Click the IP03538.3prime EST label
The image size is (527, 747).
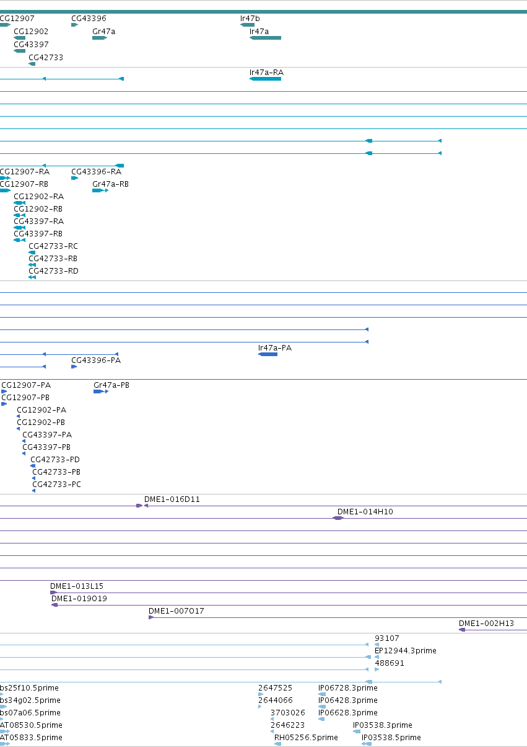tap(383, 725)
